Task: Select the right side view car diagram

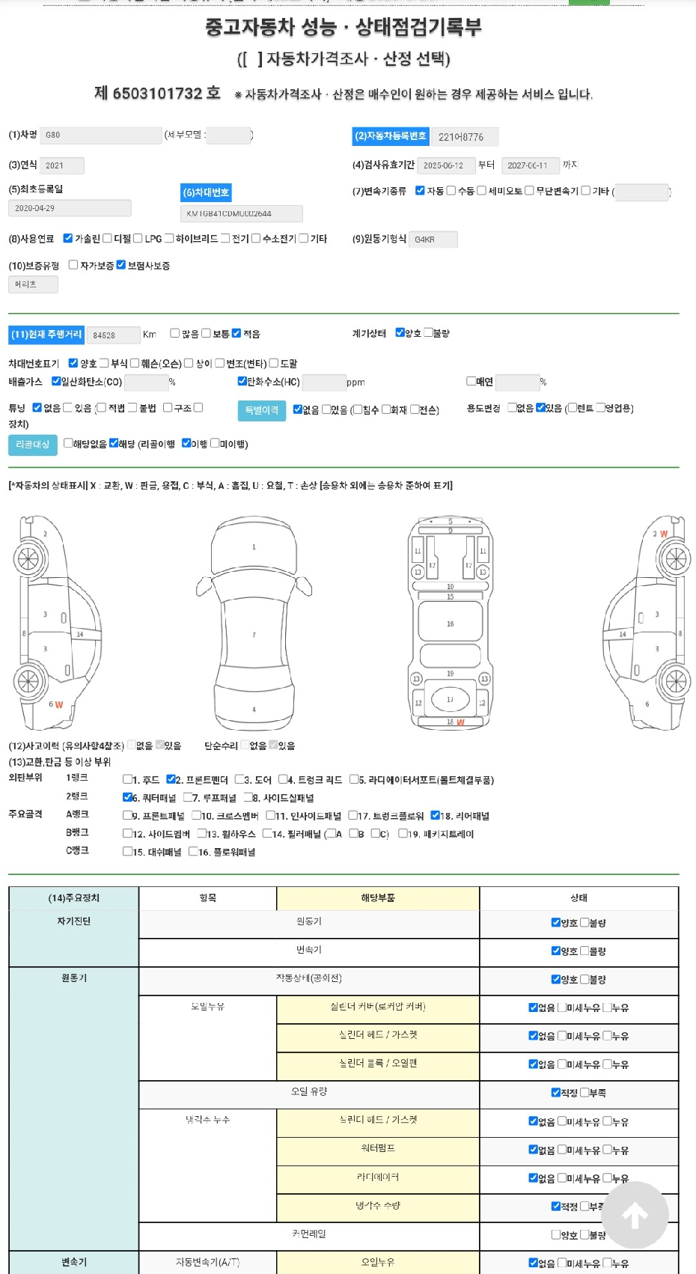Action: [647, 621]
